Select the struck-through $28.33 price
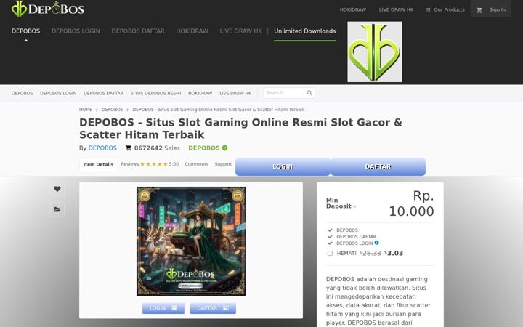 tap(370, 253)
